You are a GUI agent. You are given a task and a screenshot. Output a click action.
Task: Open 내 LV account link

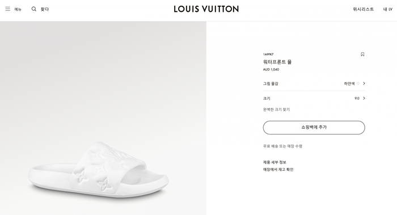pos(387,9)
